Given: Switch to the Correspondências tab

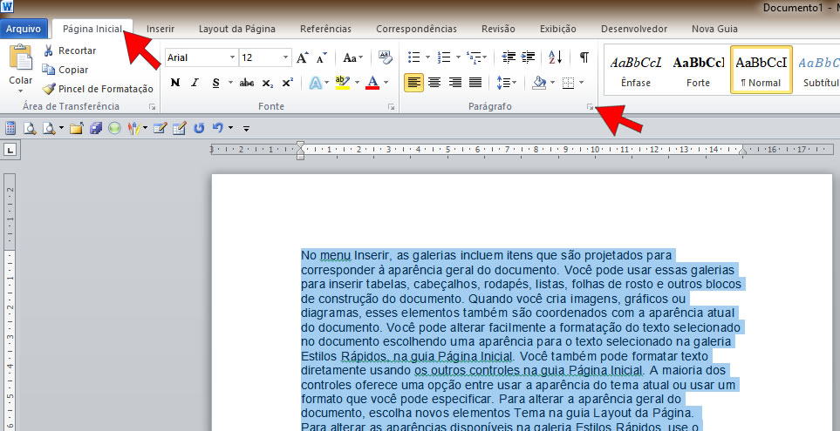Looking at the screenshot, I should click(x=416, y=29).
